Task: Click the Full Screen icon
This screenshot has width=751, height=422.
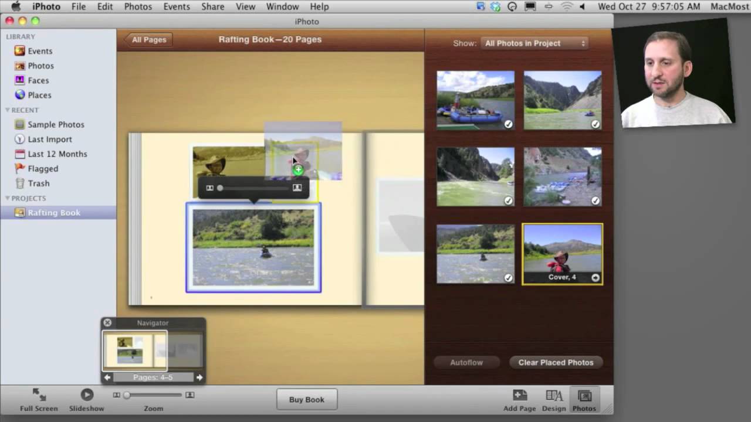Action: pyautogui.click(x=39, y=394)
